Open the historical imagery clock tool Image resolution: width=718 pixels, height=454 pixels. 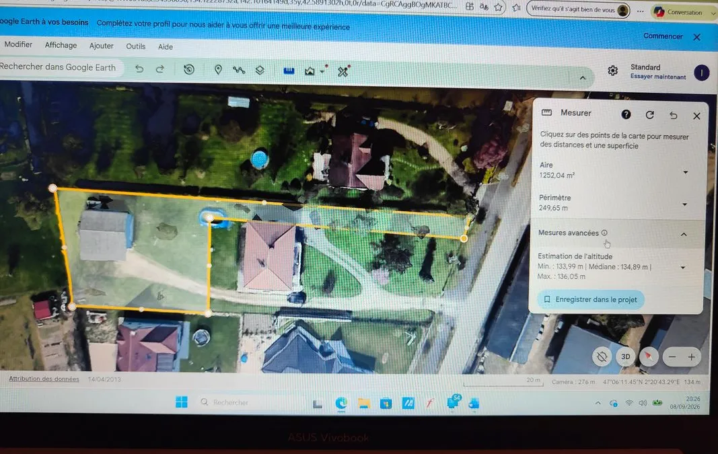[189, 69]
